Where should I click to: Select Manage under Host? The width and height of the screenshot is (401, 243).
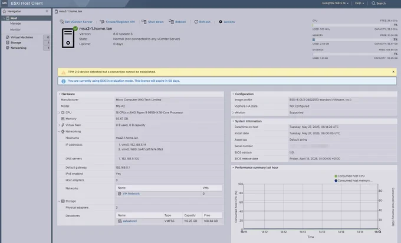point(15,24)
